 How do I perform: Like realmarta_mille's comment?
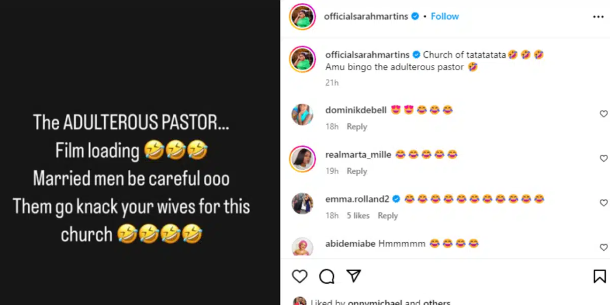click(x=603, y=158)
